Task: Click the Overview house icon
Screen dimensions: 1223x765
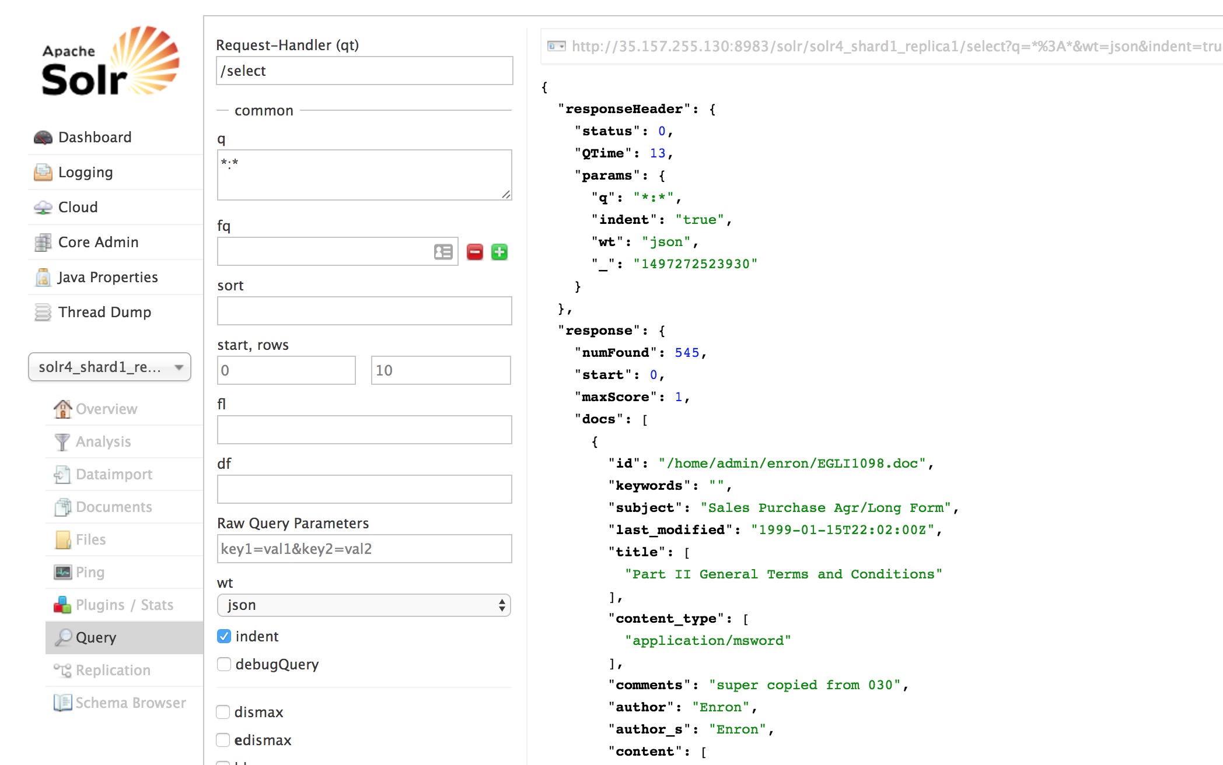Action: pos(63,409)
